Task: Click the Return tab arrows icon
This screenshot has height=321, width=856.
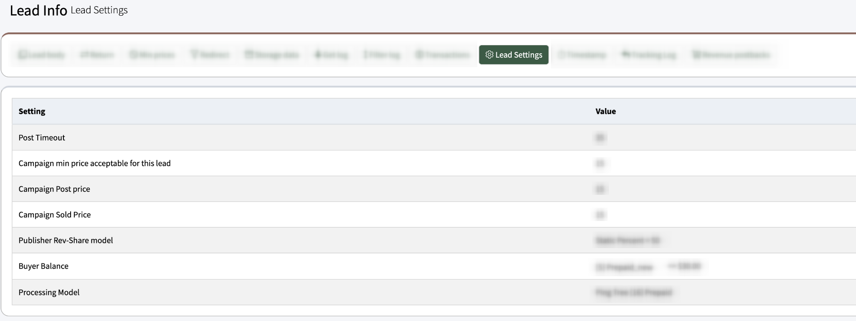Action: click(x=84, y=55)
